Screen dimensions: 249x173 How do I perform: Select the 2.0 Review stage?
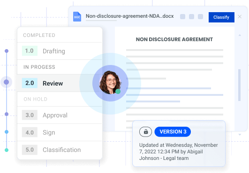click(60, 83)
